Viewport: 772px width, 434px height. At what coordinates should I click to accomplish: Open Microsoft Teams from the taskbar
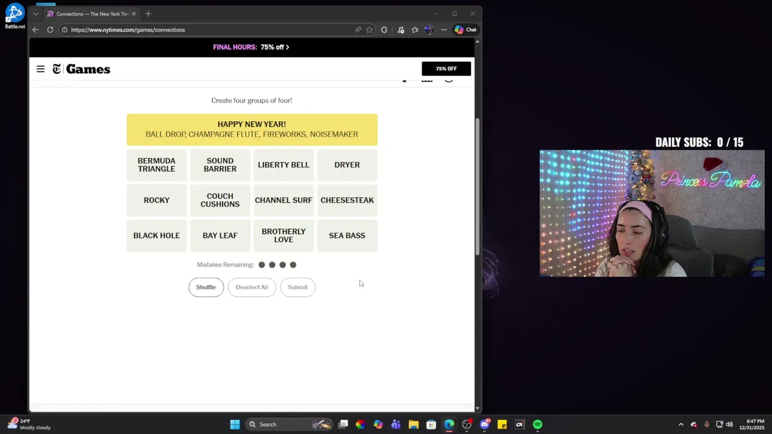click(396, 424)
